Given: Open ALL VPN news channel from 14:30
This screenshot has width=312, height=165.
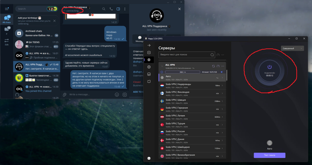Looking at the screenshot, I should click(37, 89).
